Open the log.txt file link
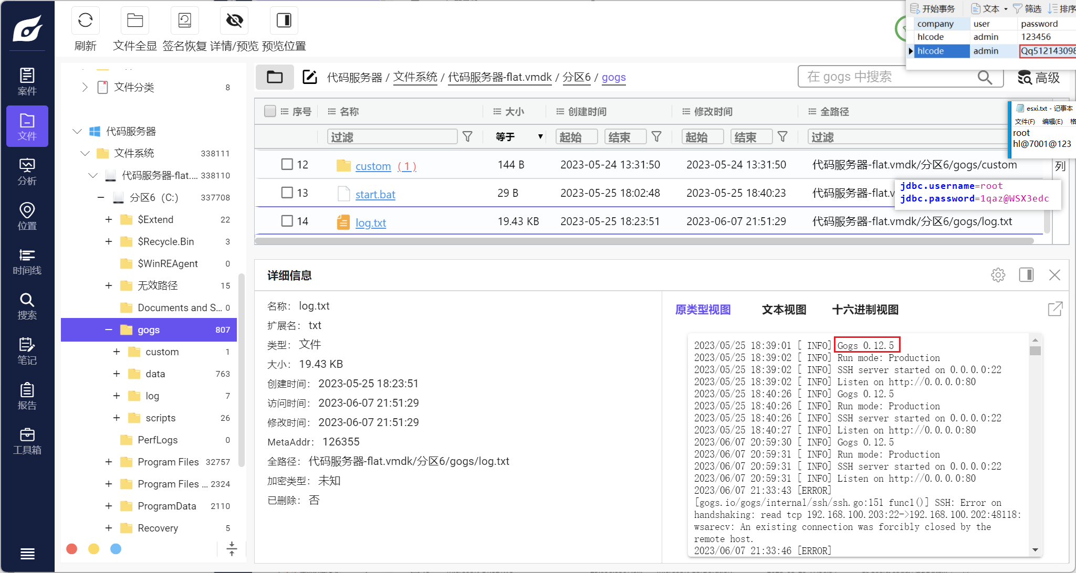This screenshot has height=573, width=1076. click(371, 223)
